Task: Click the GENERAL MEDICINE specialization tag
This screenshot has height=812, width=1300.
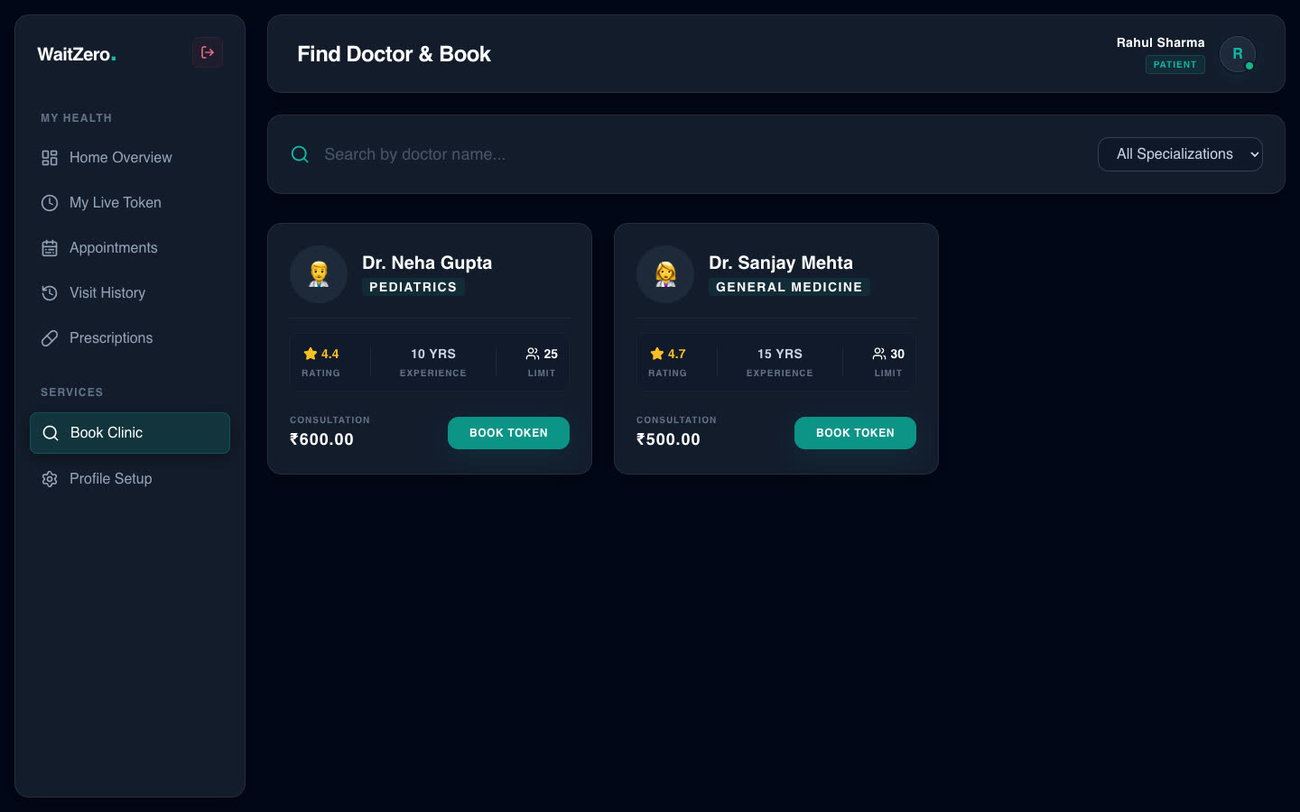Action: [x=789, y=287]
